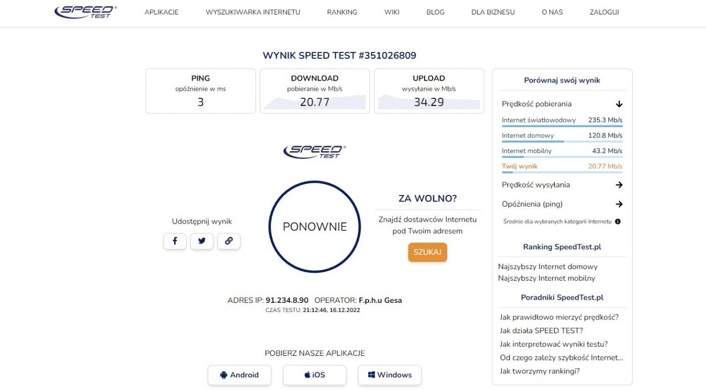The image size is (706, 390).
Task: Share result via Facebook icon
Action: click(175, 241)
